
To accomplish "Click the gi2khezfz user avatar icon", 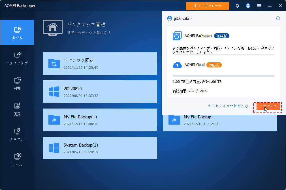I will (x=170, y=18).
